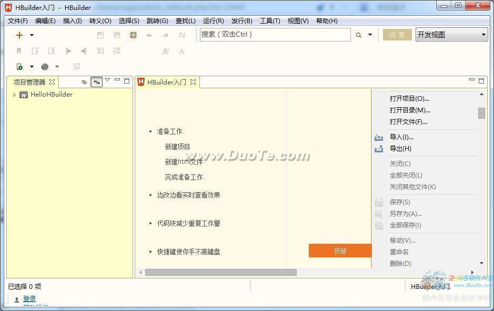Click the 代码块减少重复工作量 link

coord(188,223)
